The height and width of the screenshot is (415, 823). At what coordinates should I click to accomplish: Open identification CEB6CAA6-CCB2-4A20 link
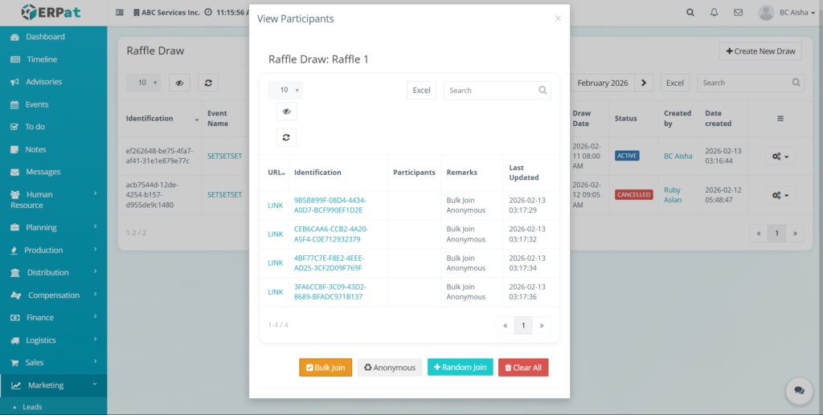pyautogui.click(x=331, y=234)
